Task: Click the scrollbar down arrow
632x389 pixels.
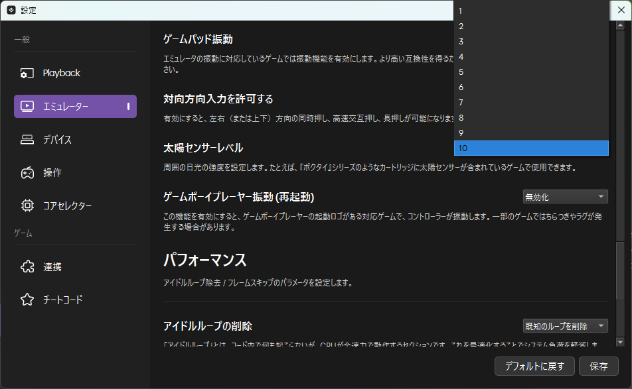Action: point(620,342)
